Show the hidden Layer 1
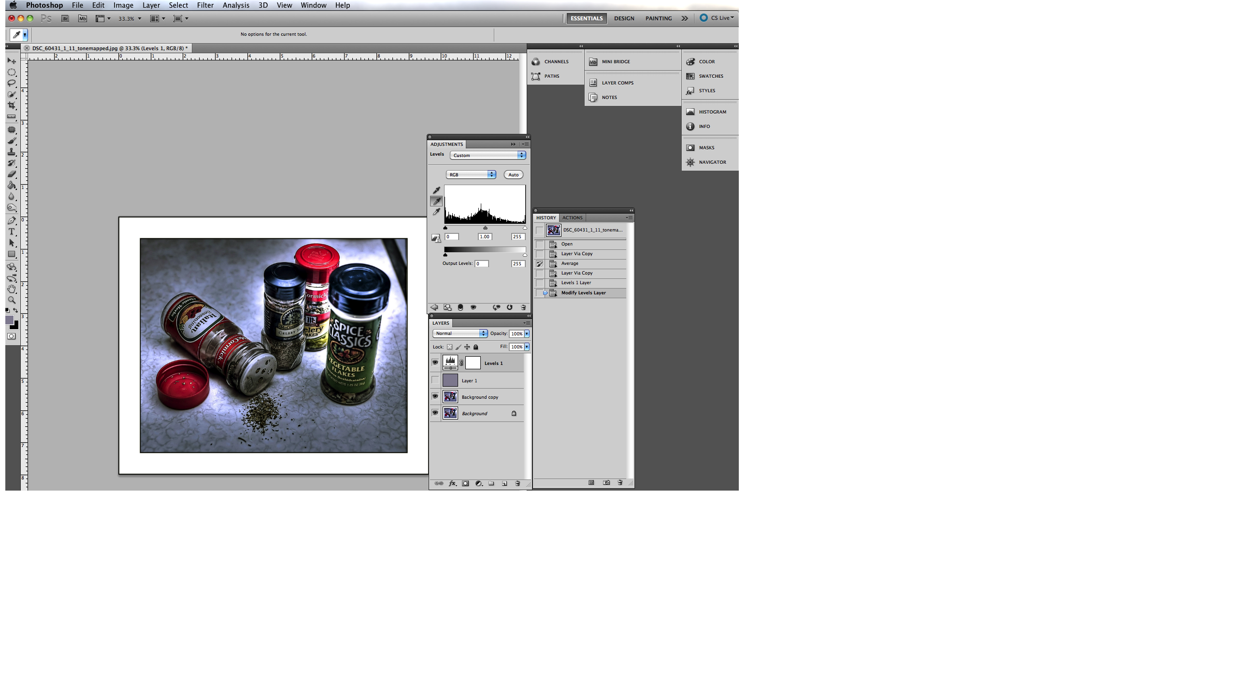This screenshot has height=696, width=1237. tap(435, 380)
